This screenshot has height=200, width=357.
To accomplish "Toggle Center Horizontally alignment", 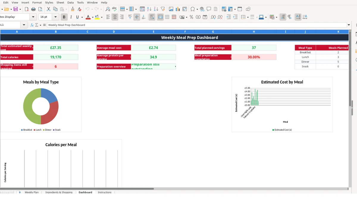I will click(115, 17).
